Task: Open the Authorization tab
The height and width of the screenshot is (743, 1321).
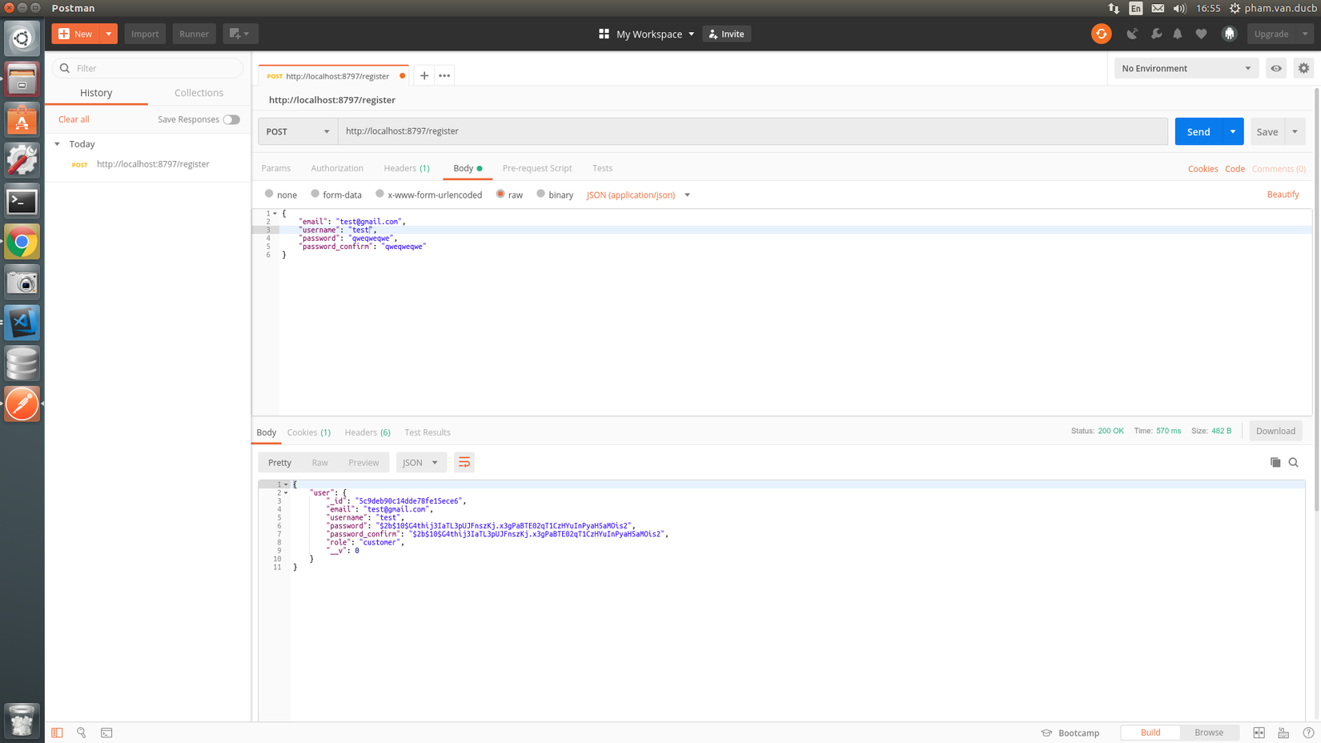Action: point(337,168)
